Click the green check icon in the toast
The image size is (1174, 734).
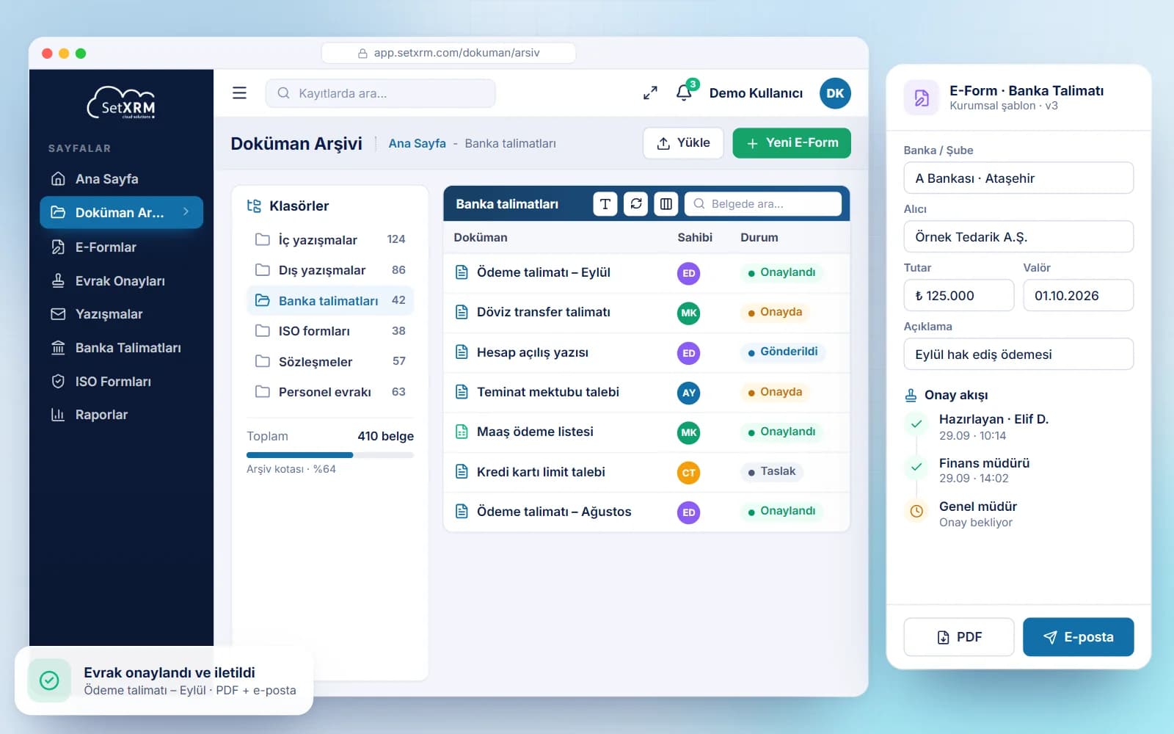pyautogui.click(x=49, y=680)
